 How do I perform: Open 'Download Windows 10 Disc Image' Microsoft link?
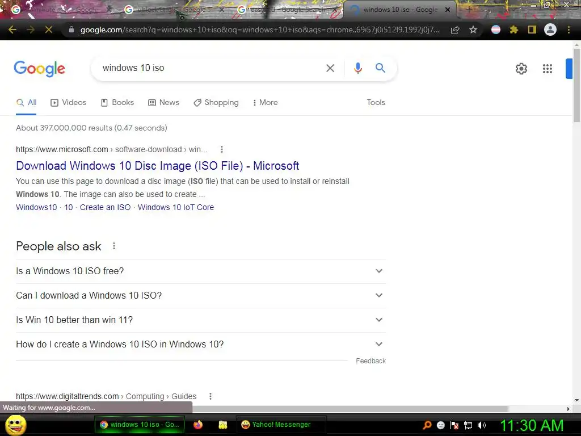click(158, 166)
